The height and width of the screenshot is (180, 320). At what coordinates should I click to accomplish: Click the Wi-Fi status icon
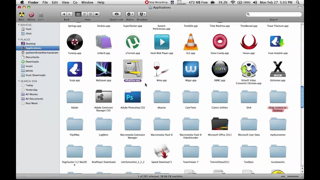233,2
